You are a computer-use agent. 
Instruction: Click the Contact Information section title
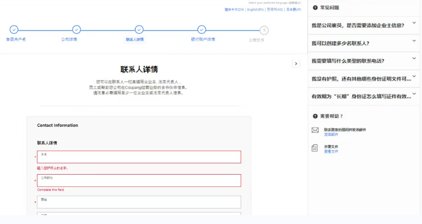(57, 125)
